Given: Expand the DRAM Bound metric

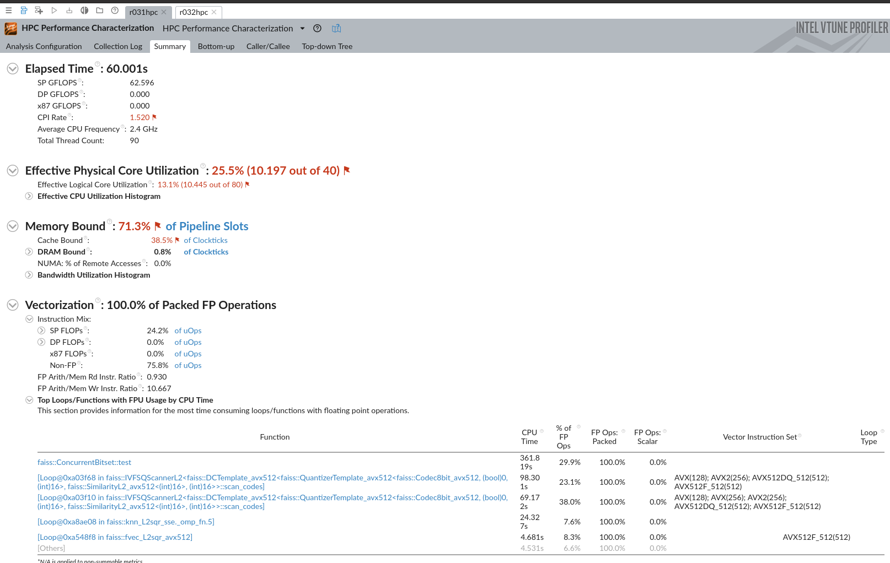Looking at the screenshot, I should pyautogui.click(x=29, y=252).
